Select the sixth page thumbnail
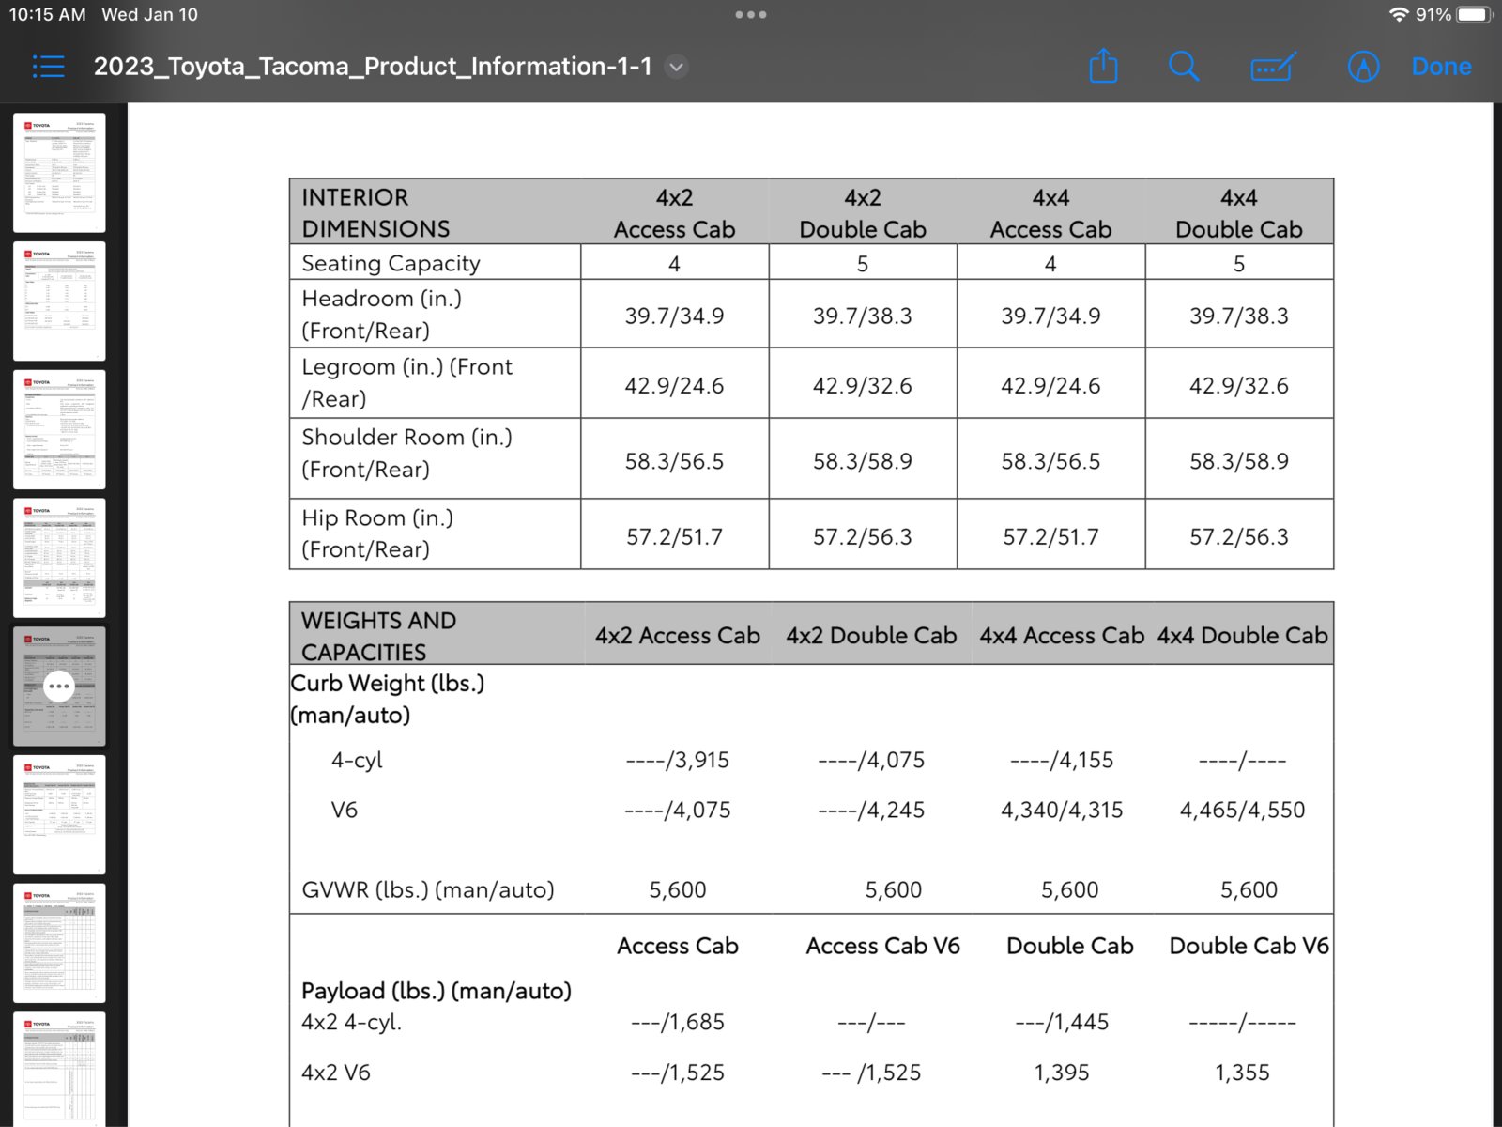The width and height of the screenshot is (1502, 1127). 59,815
